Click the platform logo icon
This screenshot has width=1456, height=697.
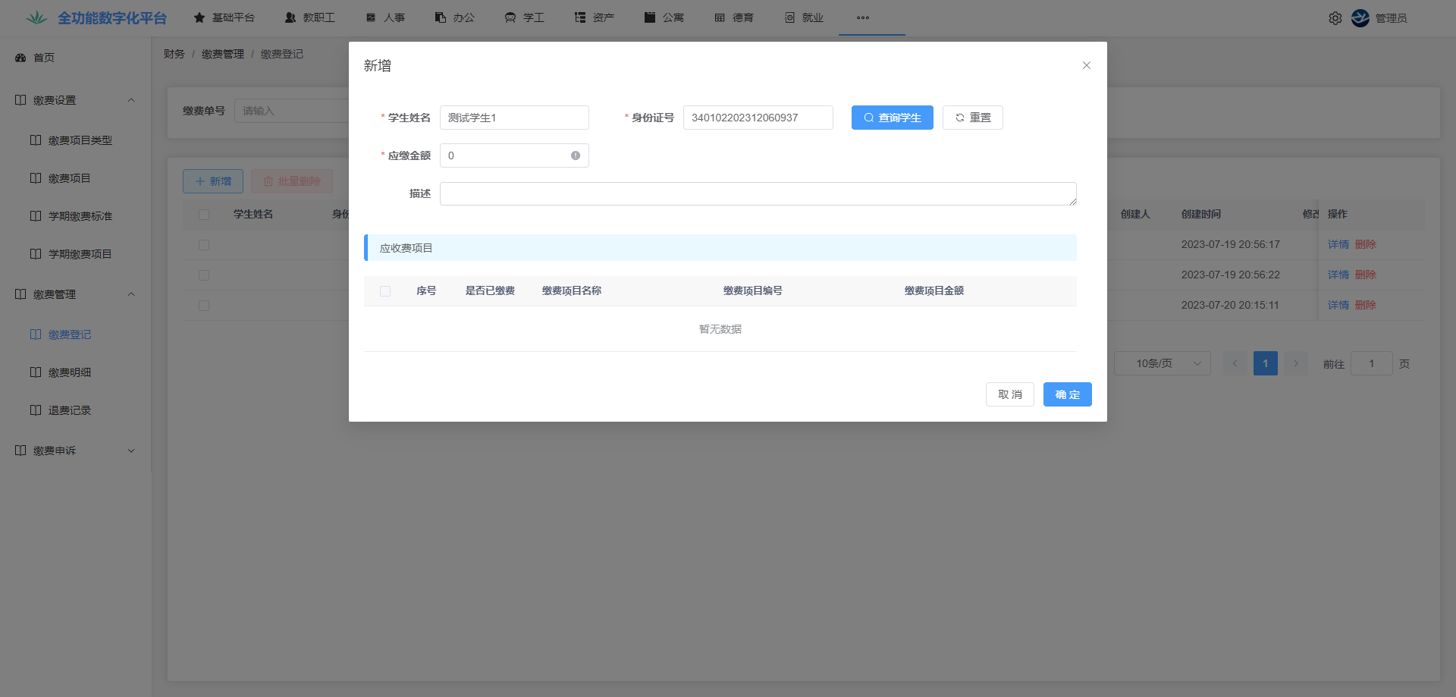pyautogui.click(x=36, y=17)
